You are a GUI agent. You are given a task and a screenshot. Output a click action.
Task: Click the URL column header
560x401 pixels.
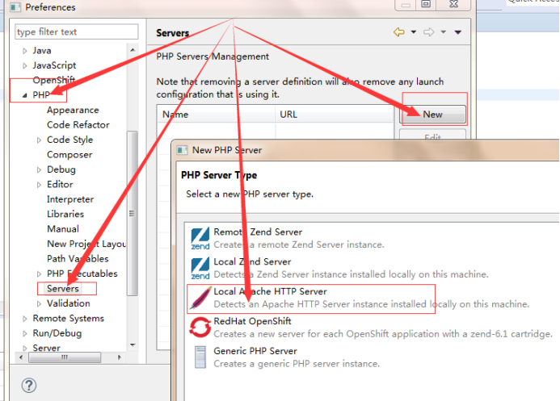(335, 115)
